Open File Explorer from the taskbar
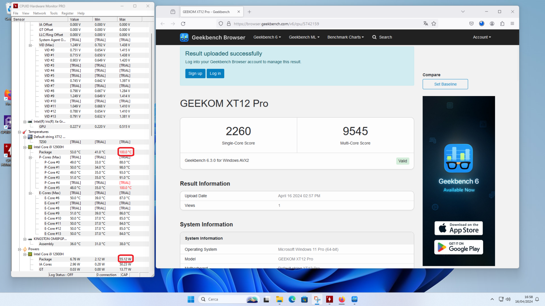The height and width of the screenshot is (306, 545). click(x=279, y=299)
